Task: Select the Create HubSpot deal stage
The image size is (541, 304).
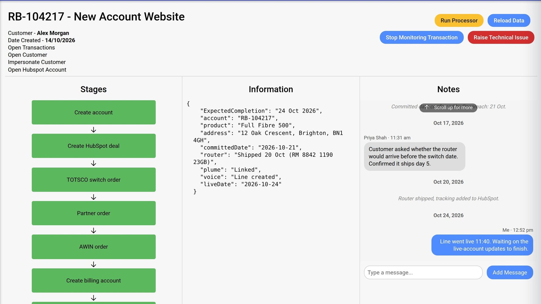Action: click(94, 146)
